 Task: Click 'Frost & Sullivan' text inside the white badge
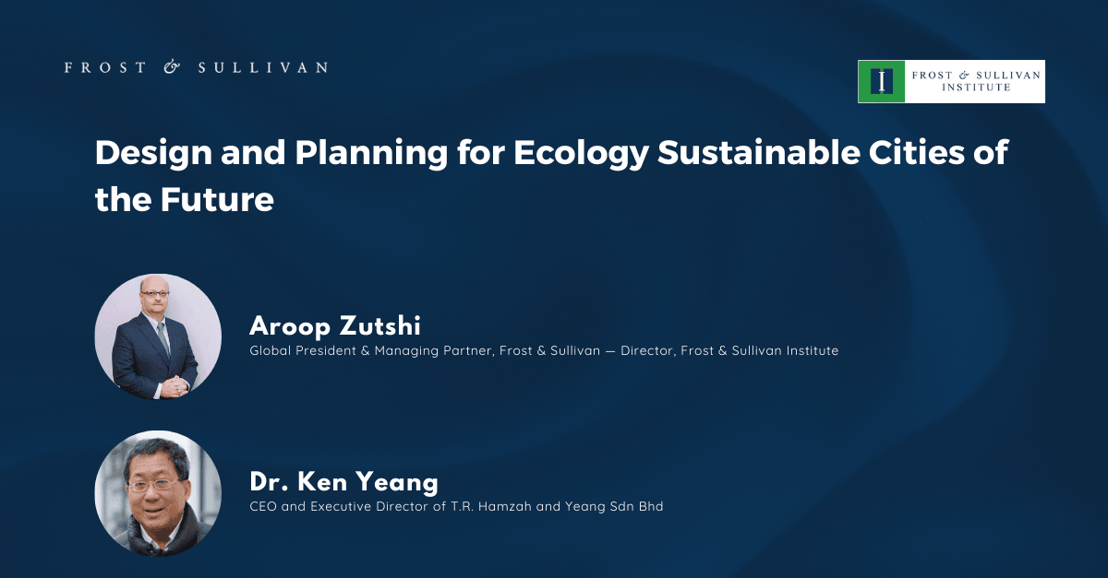pos(975,74)
